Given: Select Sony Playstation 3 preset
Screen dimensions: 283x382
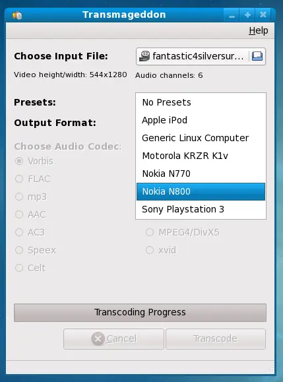Looking at the screenshot, I should tap(201, 209).
